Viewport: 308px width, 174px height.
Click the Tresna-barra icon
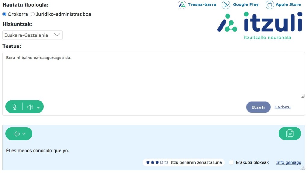pos(182,5)
